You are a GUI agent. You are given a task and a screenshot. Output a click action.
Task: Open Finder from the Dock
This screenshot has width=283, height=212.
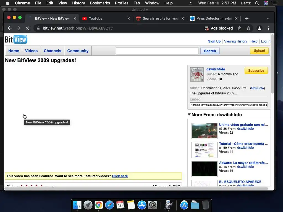pyautogui.click(x=77, y=205)
